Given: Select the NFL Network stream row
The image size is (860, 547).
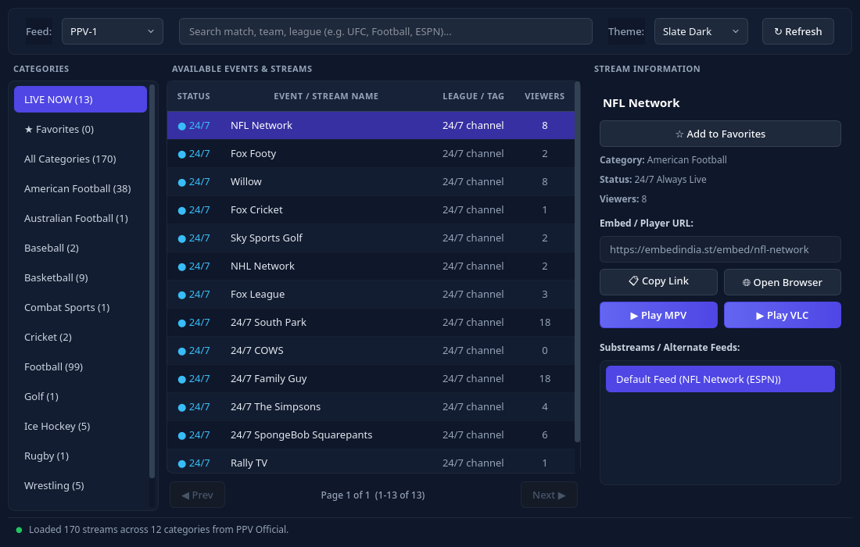Looking at the screenshot, I should coord(371,126).
